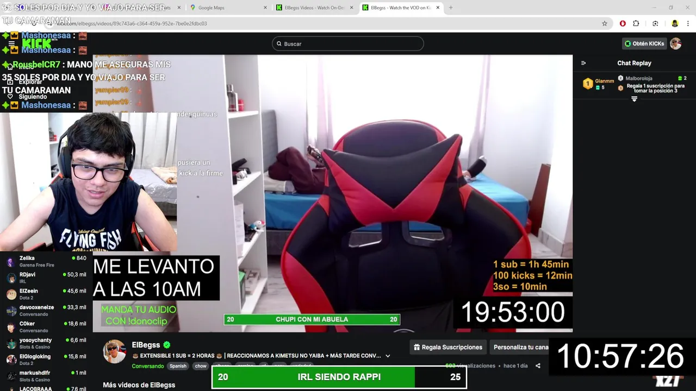Open ElZeein channel in sidebar
696x391 pixels.
tap(46, 294)
